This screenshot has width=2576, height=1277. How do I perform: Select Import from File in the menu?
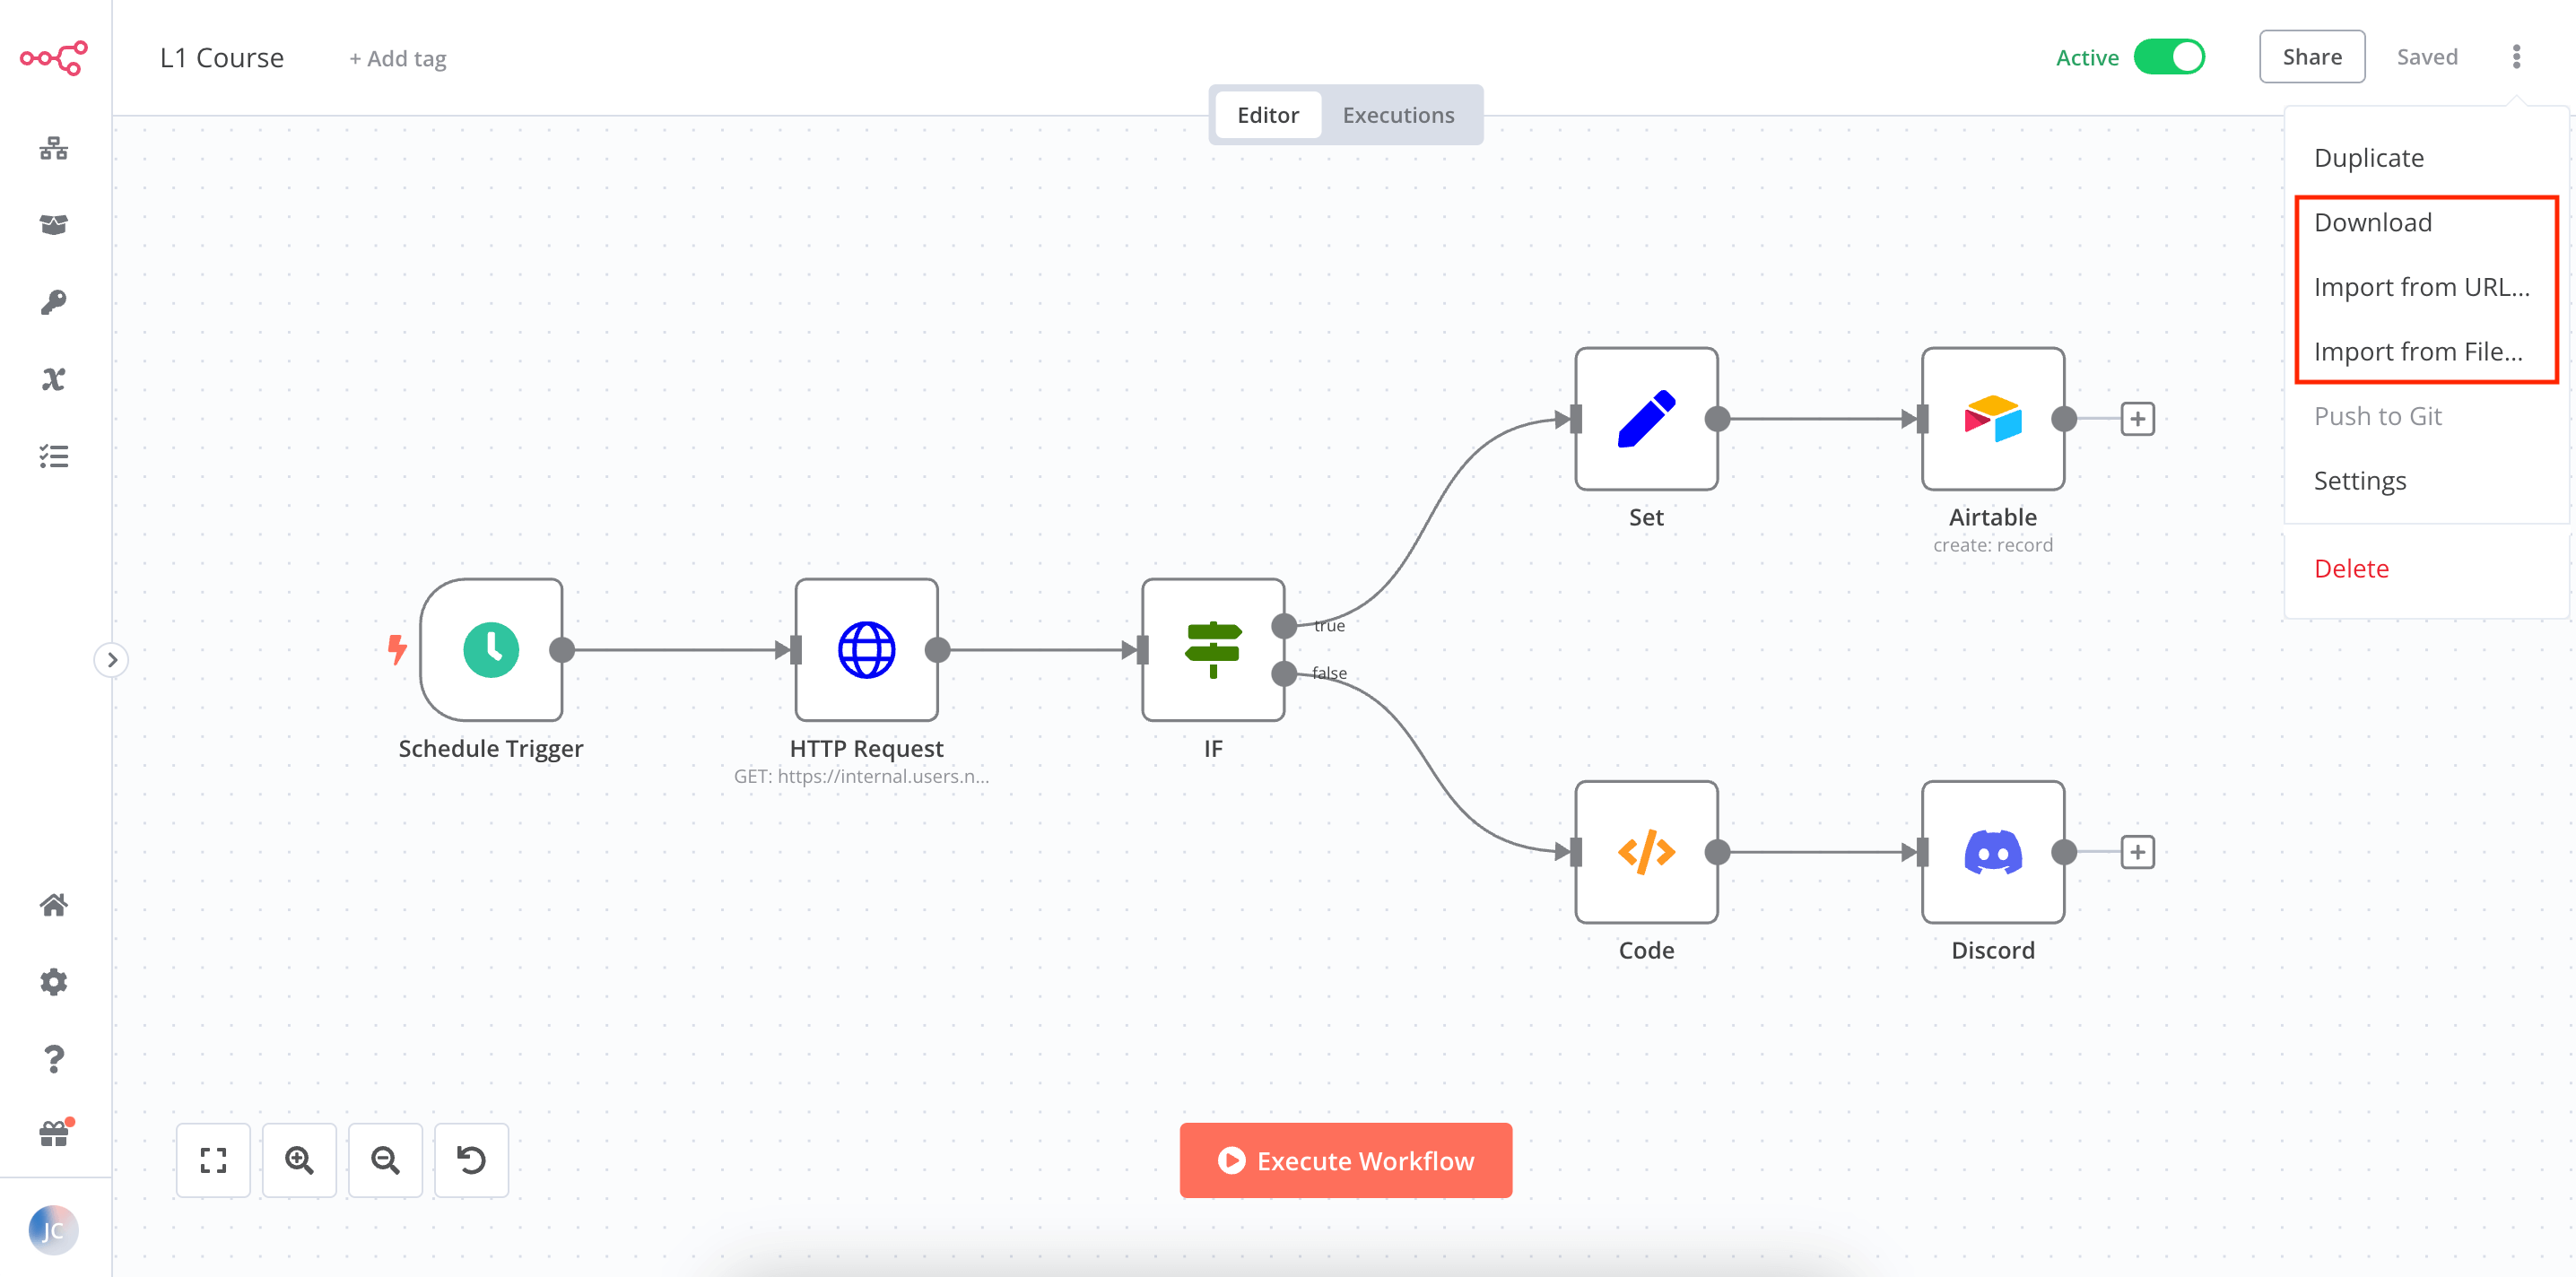coord(2417,351)
